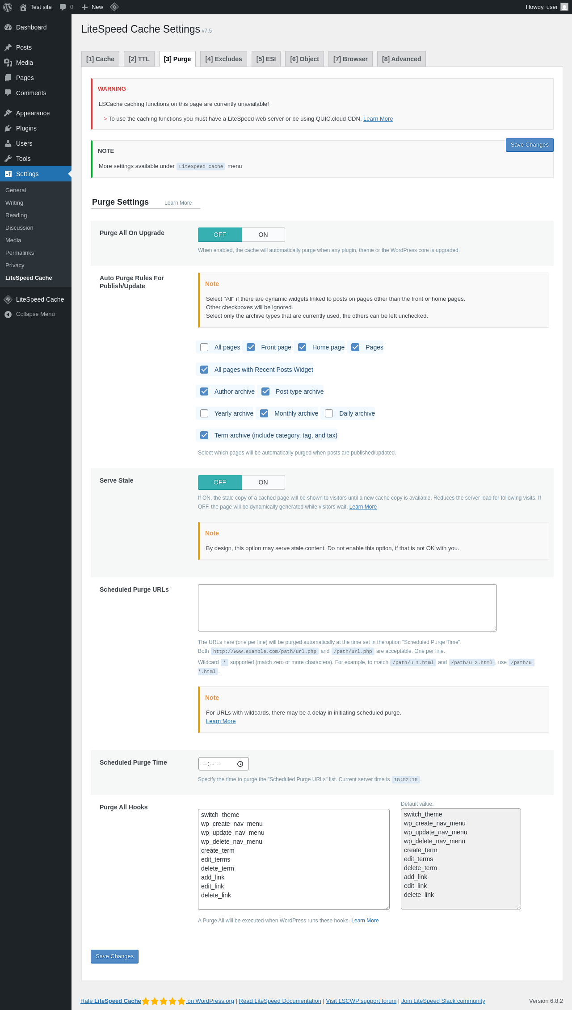Open the [8] Advanced tab
This screenshot has height=1010, width=572.
pyautogui.click(x=401, y=59)
